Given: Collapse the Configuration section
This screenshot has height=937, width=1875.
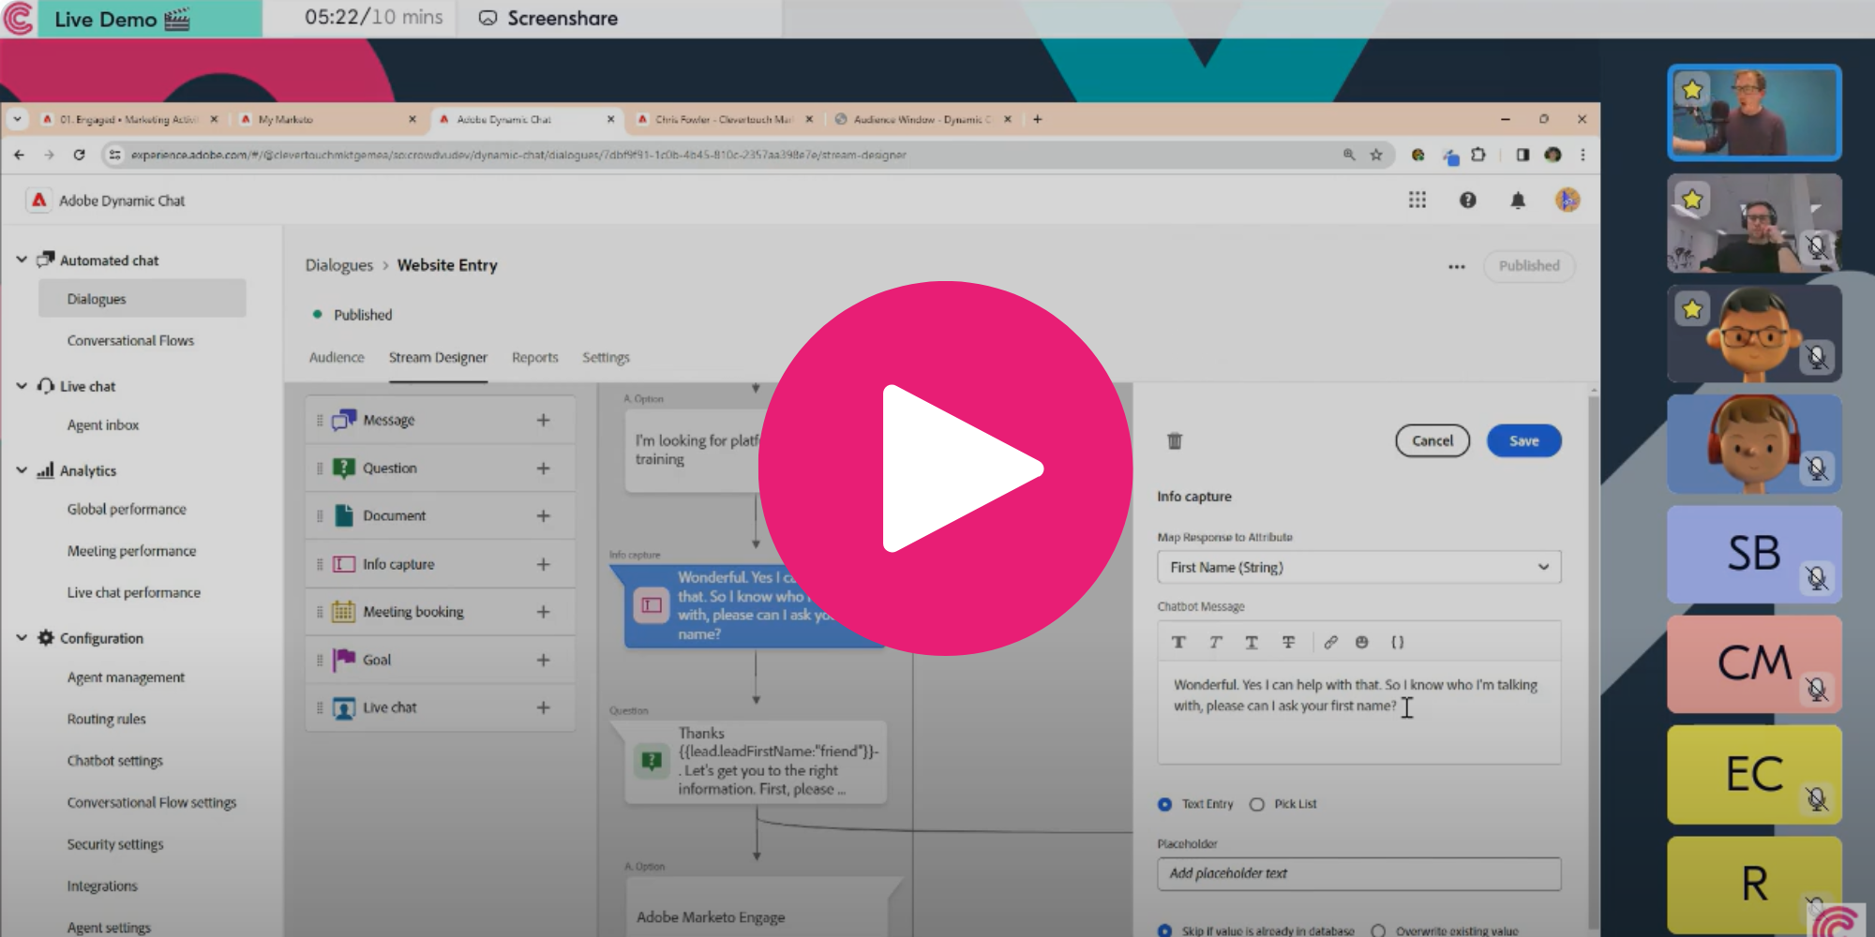Looking at the screenshot, I should point(22,637).
